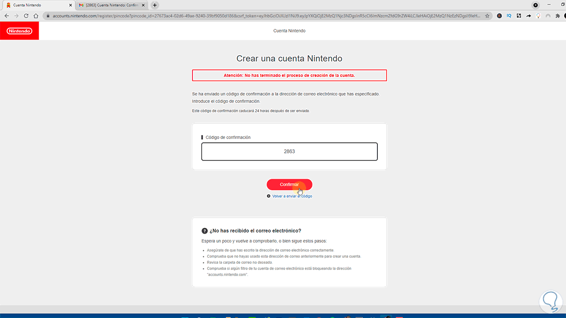Go back with the browser back arrow
This screenshot has width=566, height=318.
point(6,16)
